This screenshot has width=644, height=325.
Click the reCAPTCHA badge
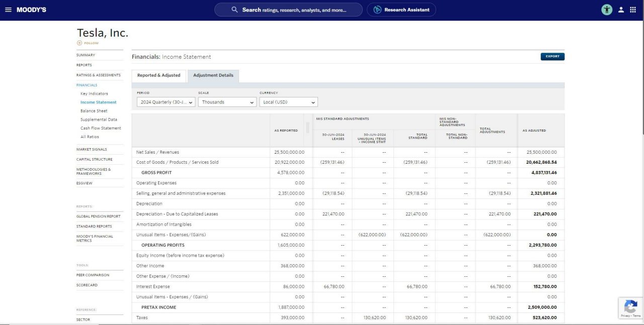(x=631, y=308)
